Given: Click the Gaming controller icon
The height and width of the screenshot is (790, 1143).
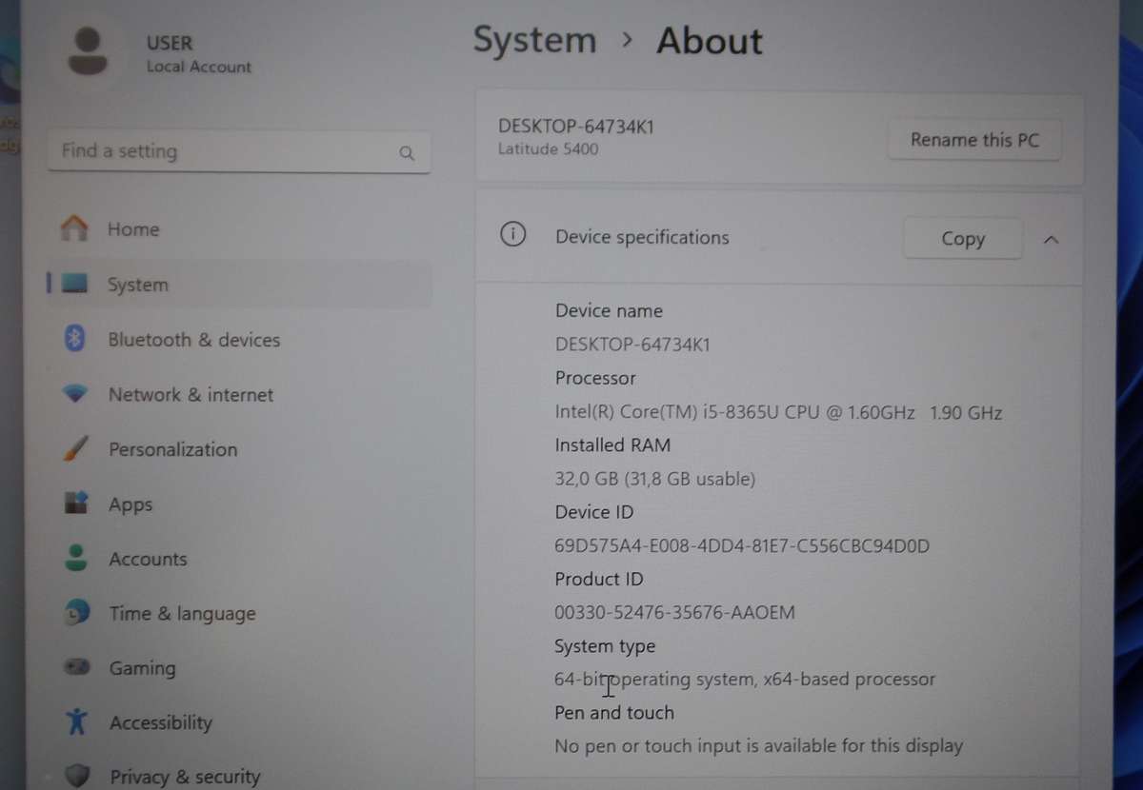Looking at the screenshot, I should tap(76, 668).
